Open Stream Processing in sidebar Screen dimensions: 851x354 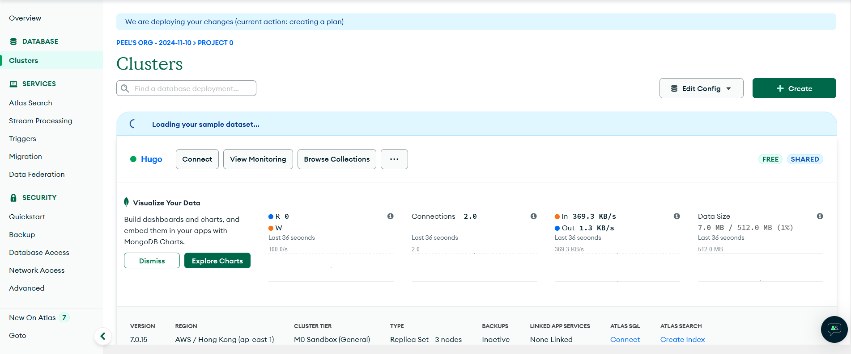pyautogui.click(x=40, y=121)
